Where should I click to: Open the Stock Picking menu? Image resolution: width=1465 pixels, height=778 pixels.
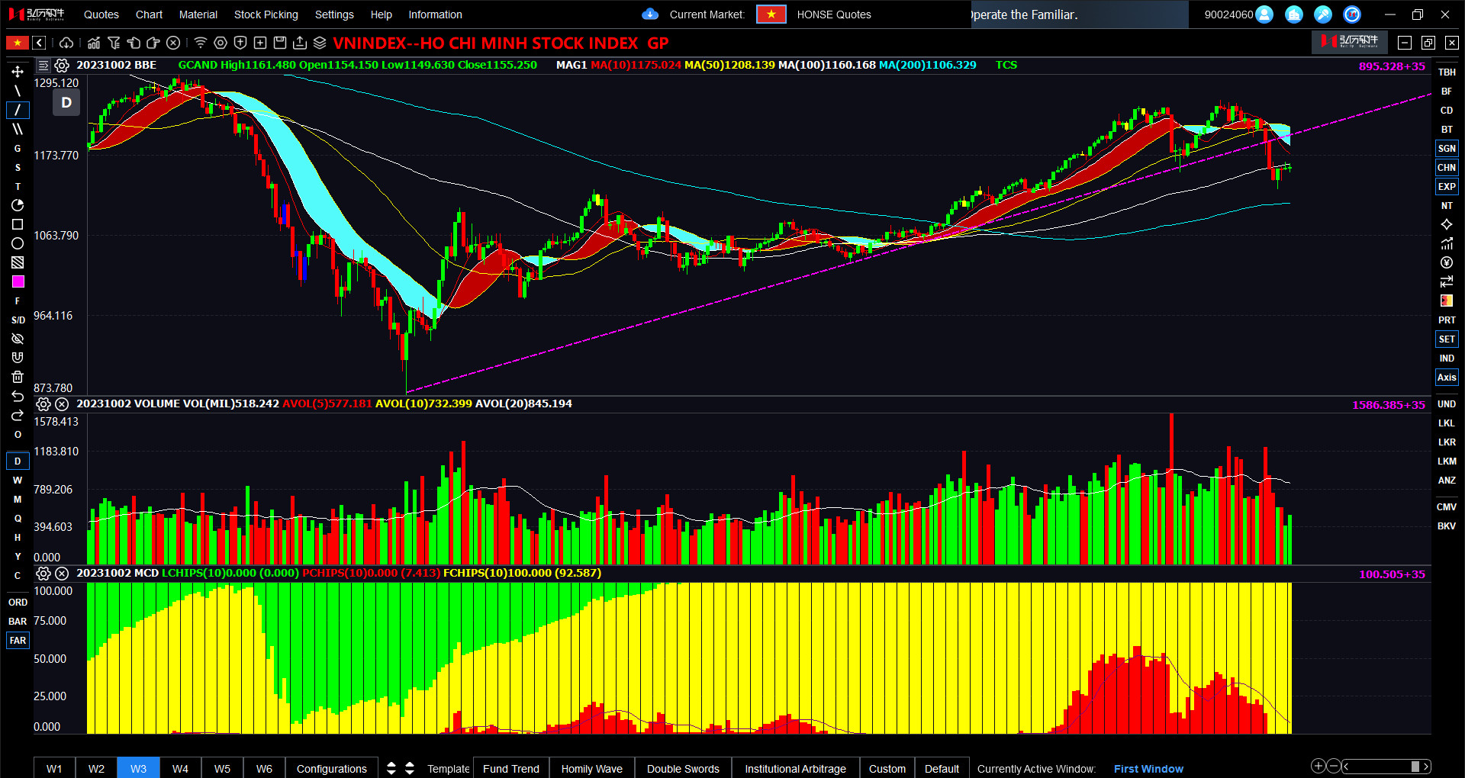tap(266, 14)
